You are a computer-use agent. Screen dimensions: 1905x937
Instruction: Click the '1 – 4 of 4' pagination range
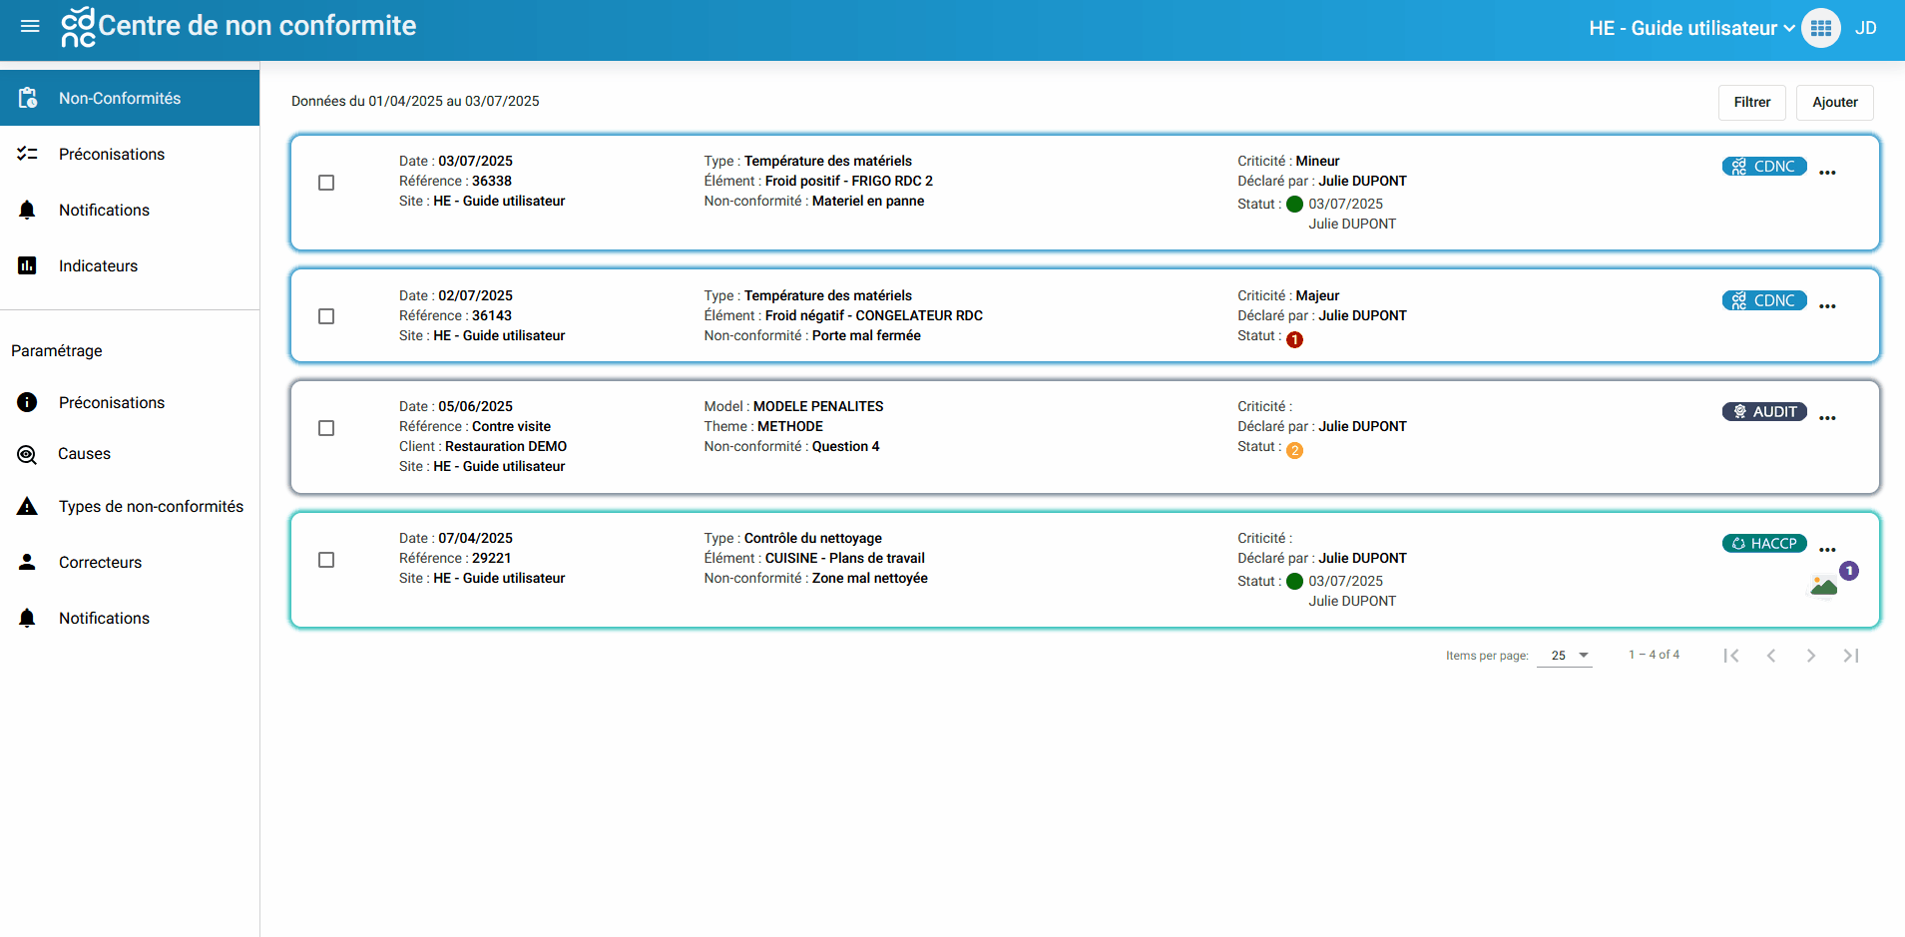click(1654, 655)
